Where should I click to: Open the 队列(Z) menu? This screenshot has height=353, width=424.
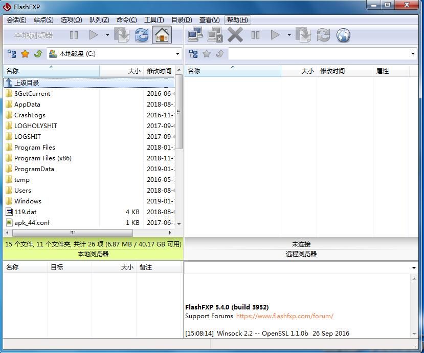click(x=99, y=20)
